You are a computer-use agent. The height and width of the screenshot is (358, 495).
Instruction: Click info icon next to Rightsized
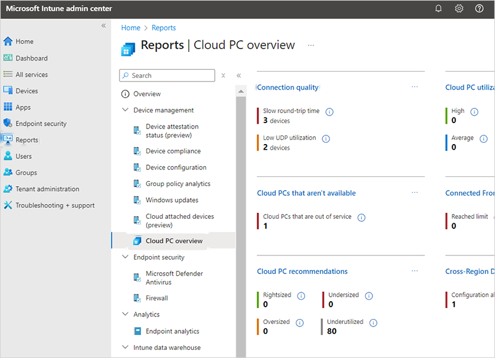301,296
